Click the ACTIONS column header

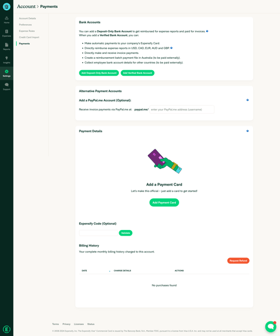(x=179, y=270)
